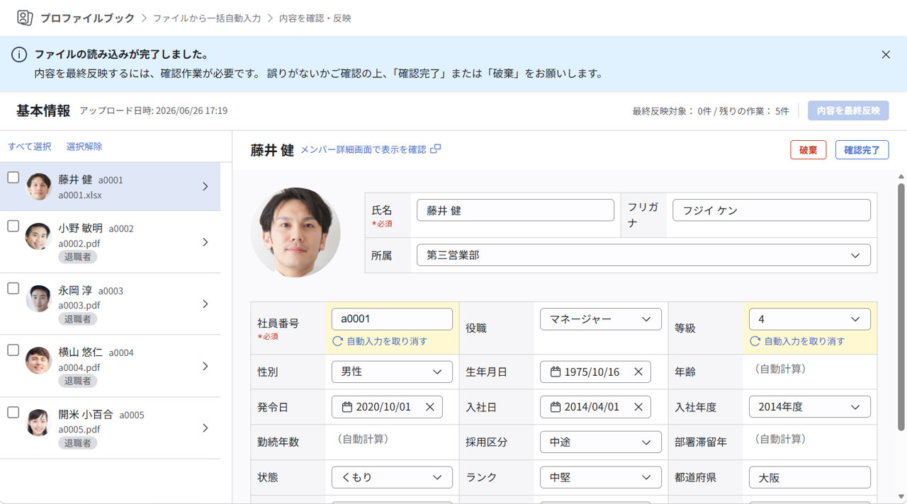Viewport: 907px width, 504px height.
Task: Click 自動入力を取り消す under 社員番号
Action: (387, 341)
